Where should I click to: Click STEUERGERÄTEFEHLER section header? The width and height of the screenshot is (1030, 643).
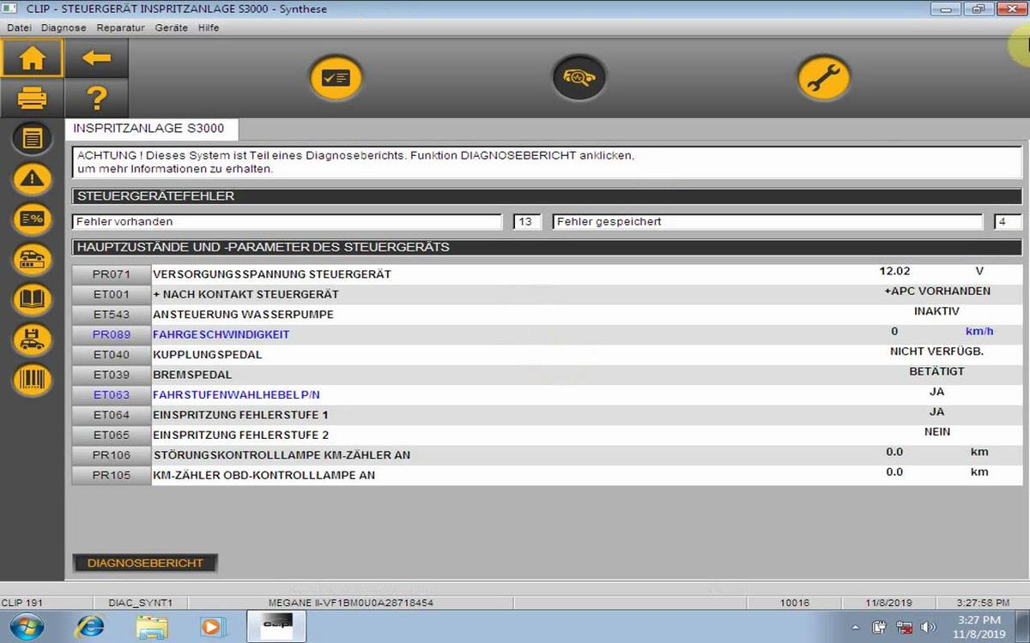(x=547, y=196)
